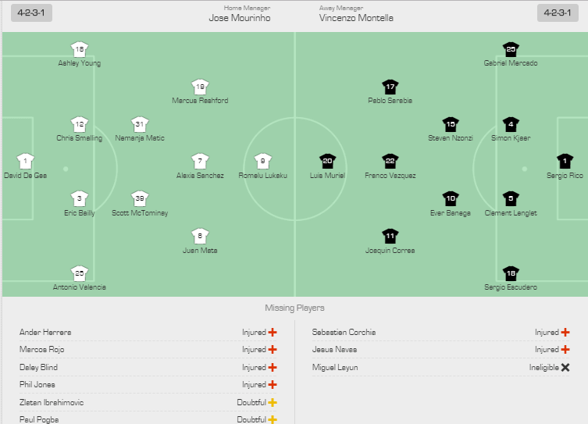Select Pablo Sarabia's number 17 shirt

(x=390, y=87)
